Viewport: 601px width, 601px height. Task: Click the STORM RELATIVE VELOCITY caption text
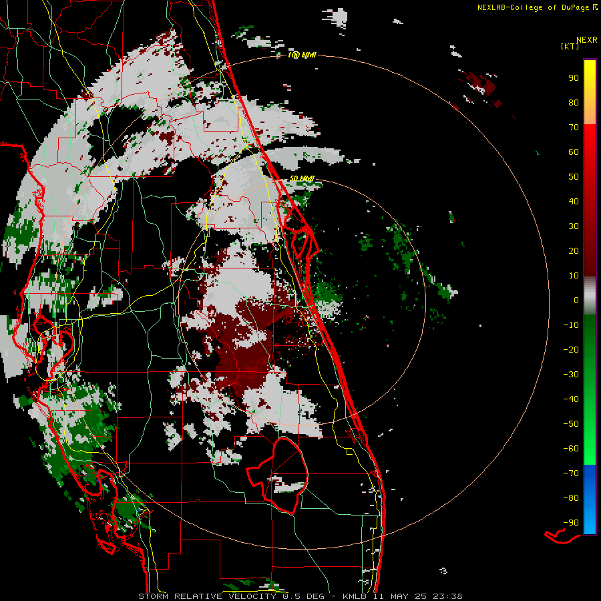(207, 596)
